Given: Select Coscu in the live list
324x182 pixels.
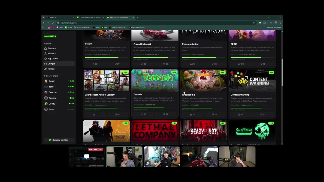Looking at the screenshot, I should tap(59, 104).
